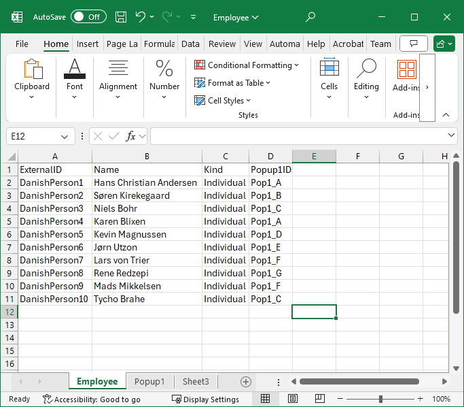This screenshot has width=464, height=407.
Task: Click the zoom slider handle
Action: 380,399
